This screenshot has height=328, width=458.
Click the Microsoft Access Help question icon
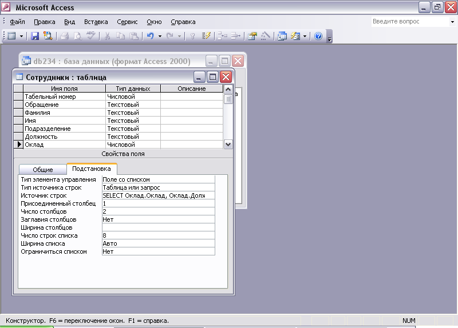(x=318, y=36)
